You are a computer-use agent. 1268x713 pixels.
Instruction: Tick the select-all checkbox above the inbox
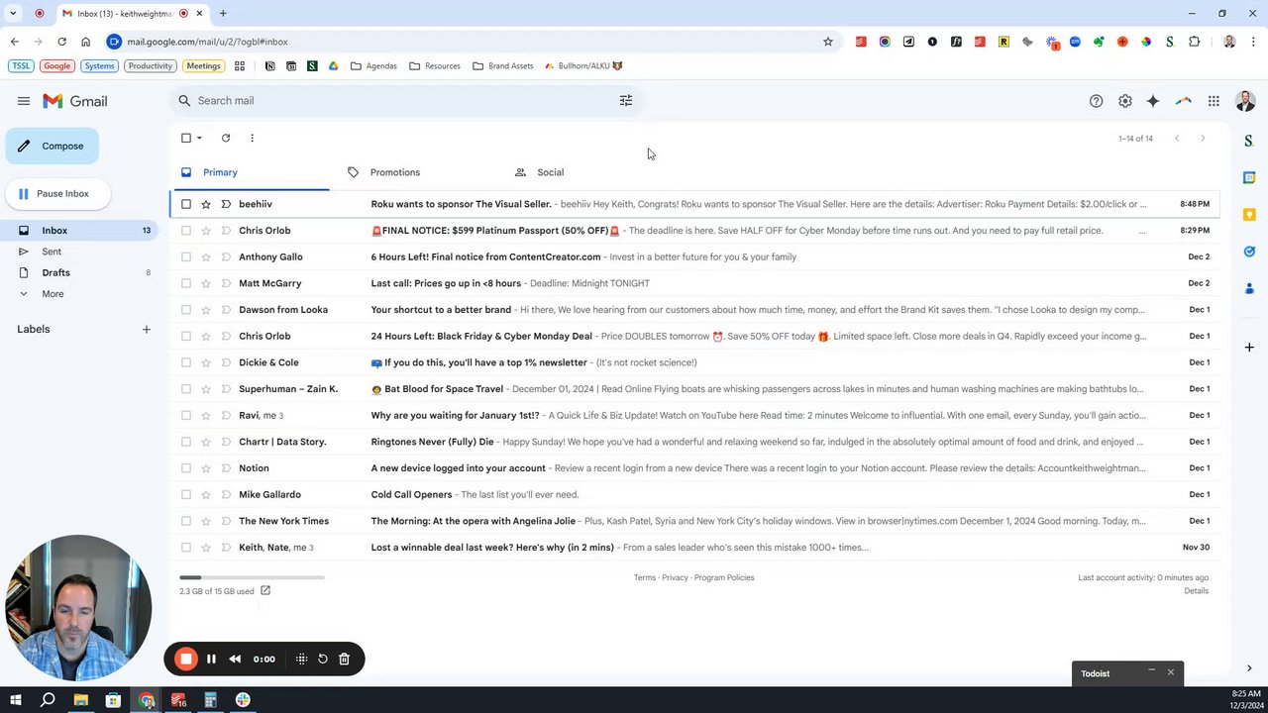point(186,138)
